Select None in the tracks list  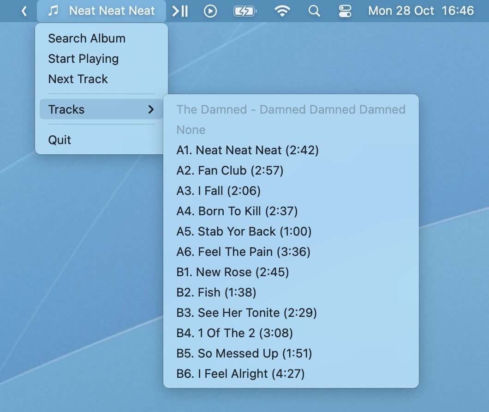click(191, 130)
